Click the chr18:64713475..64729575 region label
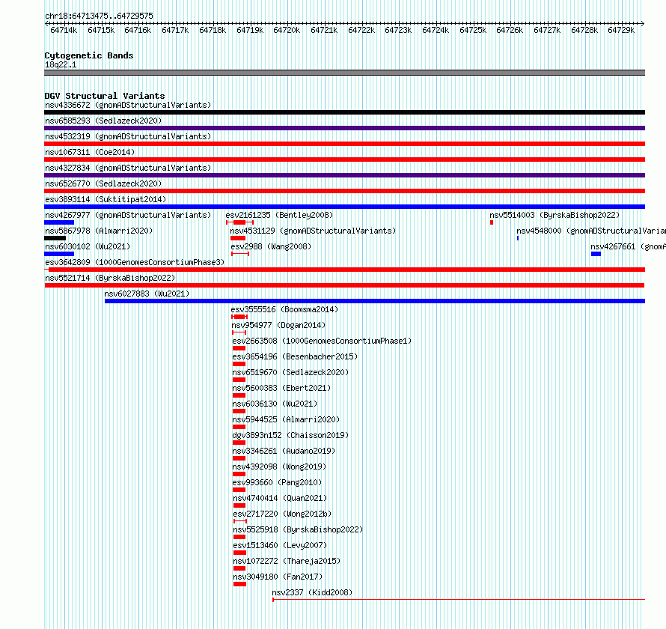666x629 pixels. [x=99, y=16]
